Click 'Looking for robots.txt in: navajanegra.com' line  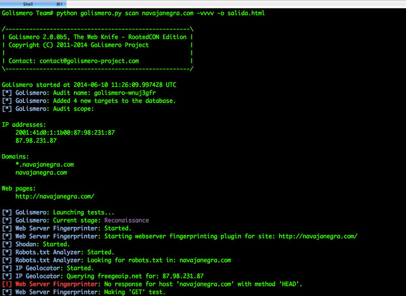[x=116, y=260]
